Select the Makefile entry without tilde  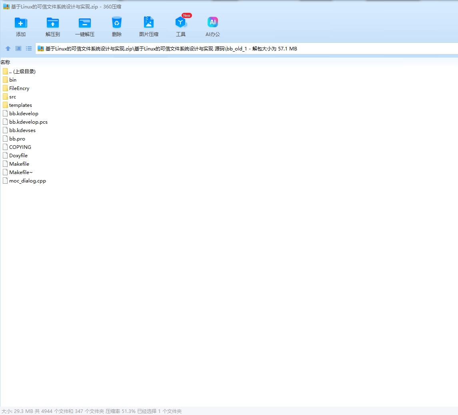click(x=19, y=164)
